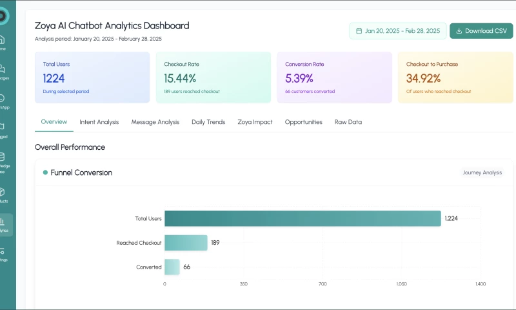Go to the Daily Trends tab

[x=208, y=122]
